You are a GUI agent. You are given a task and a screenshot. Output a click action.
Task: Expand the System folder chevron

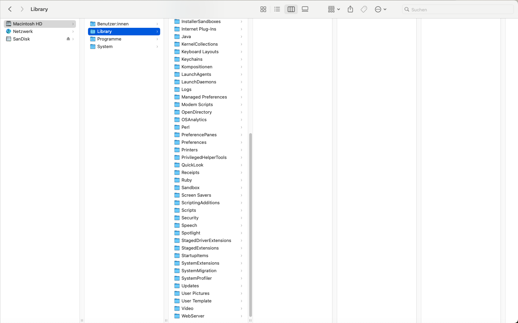click(x=157, y=46)
